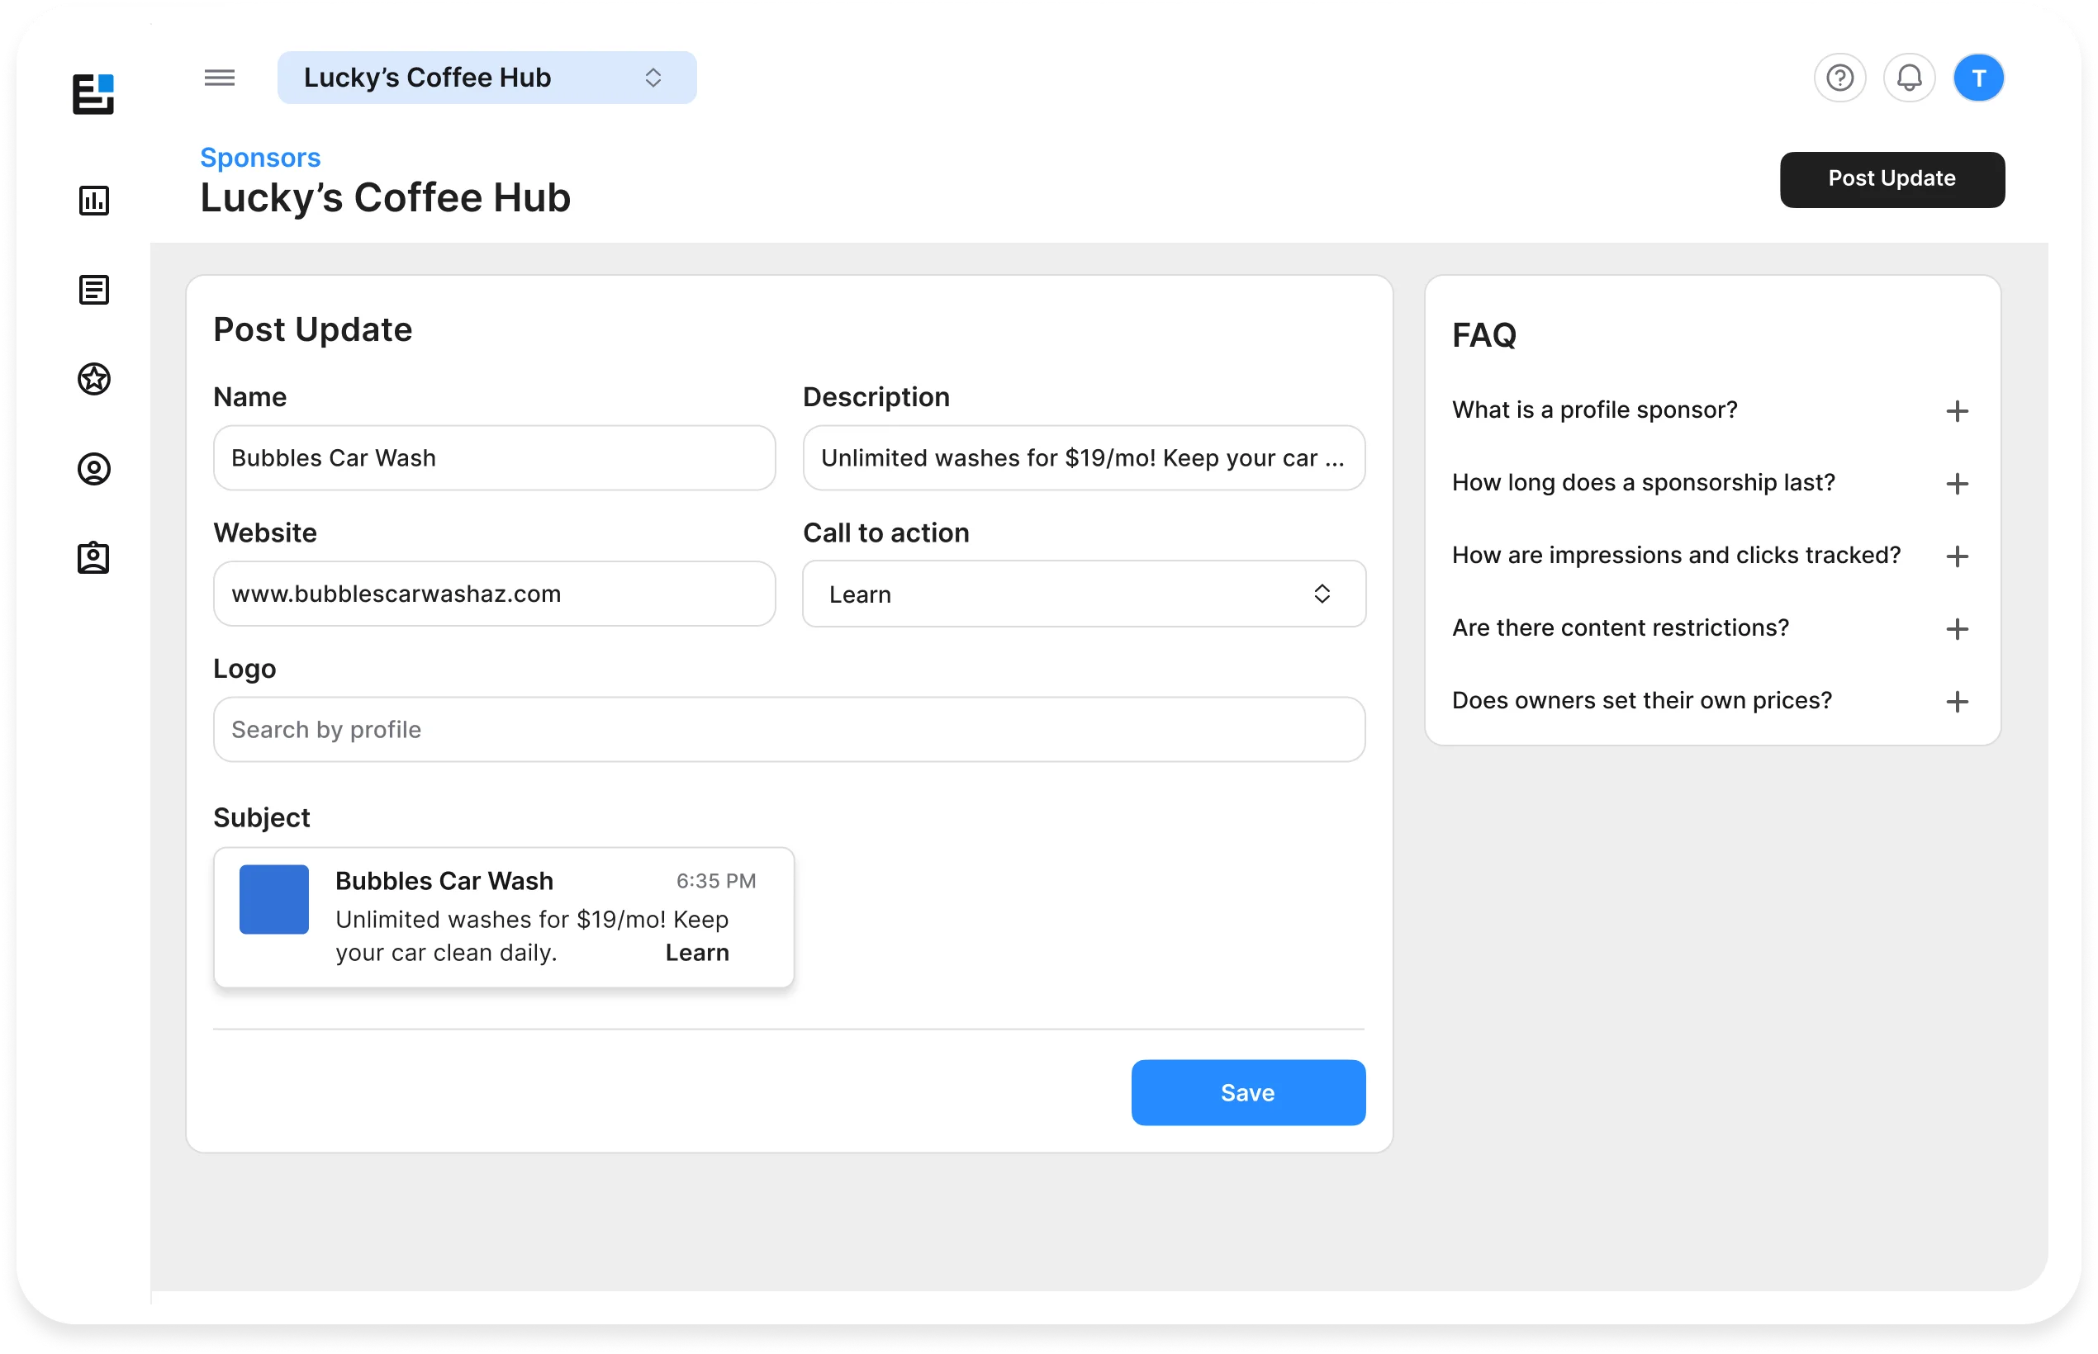Click the 'Lucky's Coffee Hub' page heading
This screenshot has height=1354, width=2098.
pos(385,198)
